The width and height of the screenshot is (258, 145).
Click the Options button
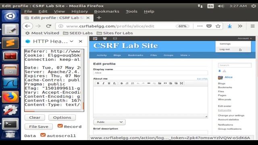tap(62, 117)
